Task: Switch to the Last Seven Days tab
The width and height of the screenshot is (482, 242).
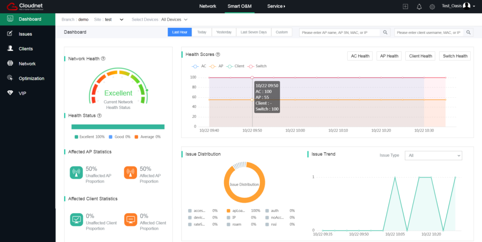Action: pyautogui.click(x=254, y=32)
